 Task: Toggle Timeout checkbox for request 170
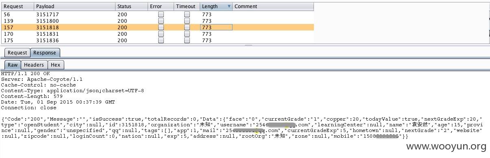187,34
